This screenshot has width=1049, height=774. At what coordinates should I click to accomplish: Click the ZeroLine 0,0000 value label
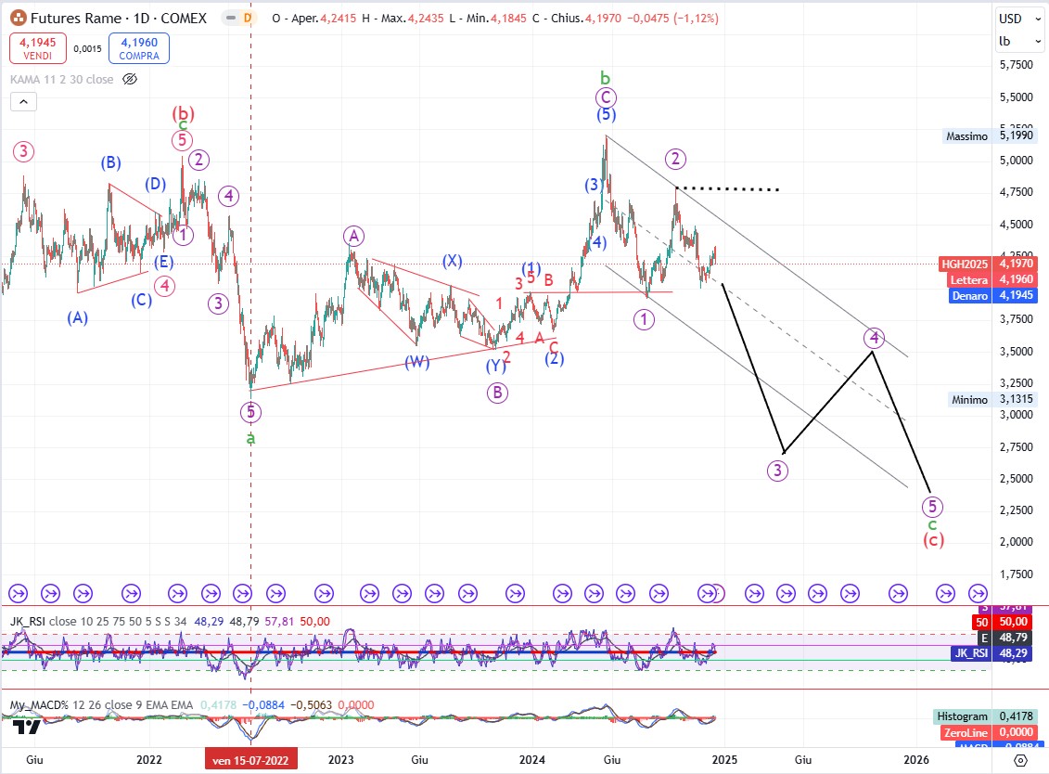coord(990,732)
